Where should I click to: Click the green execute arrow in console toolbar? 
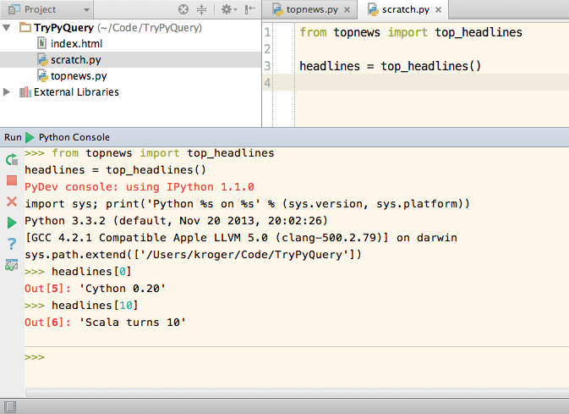point(12,223)
